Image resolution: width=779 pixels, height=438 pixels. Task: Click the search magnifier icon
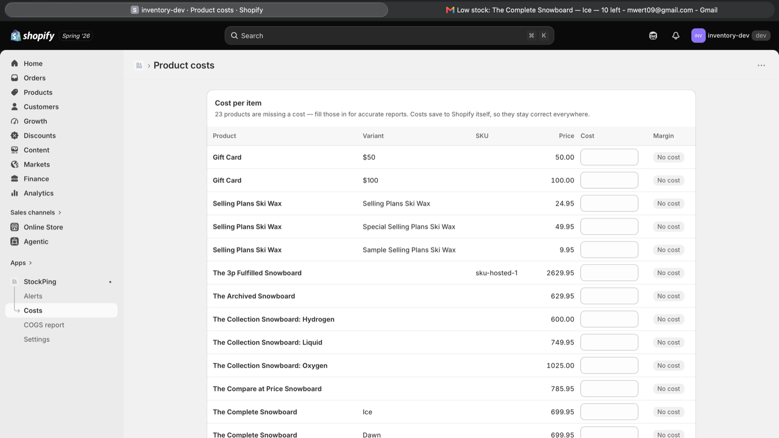coord(234,36)
